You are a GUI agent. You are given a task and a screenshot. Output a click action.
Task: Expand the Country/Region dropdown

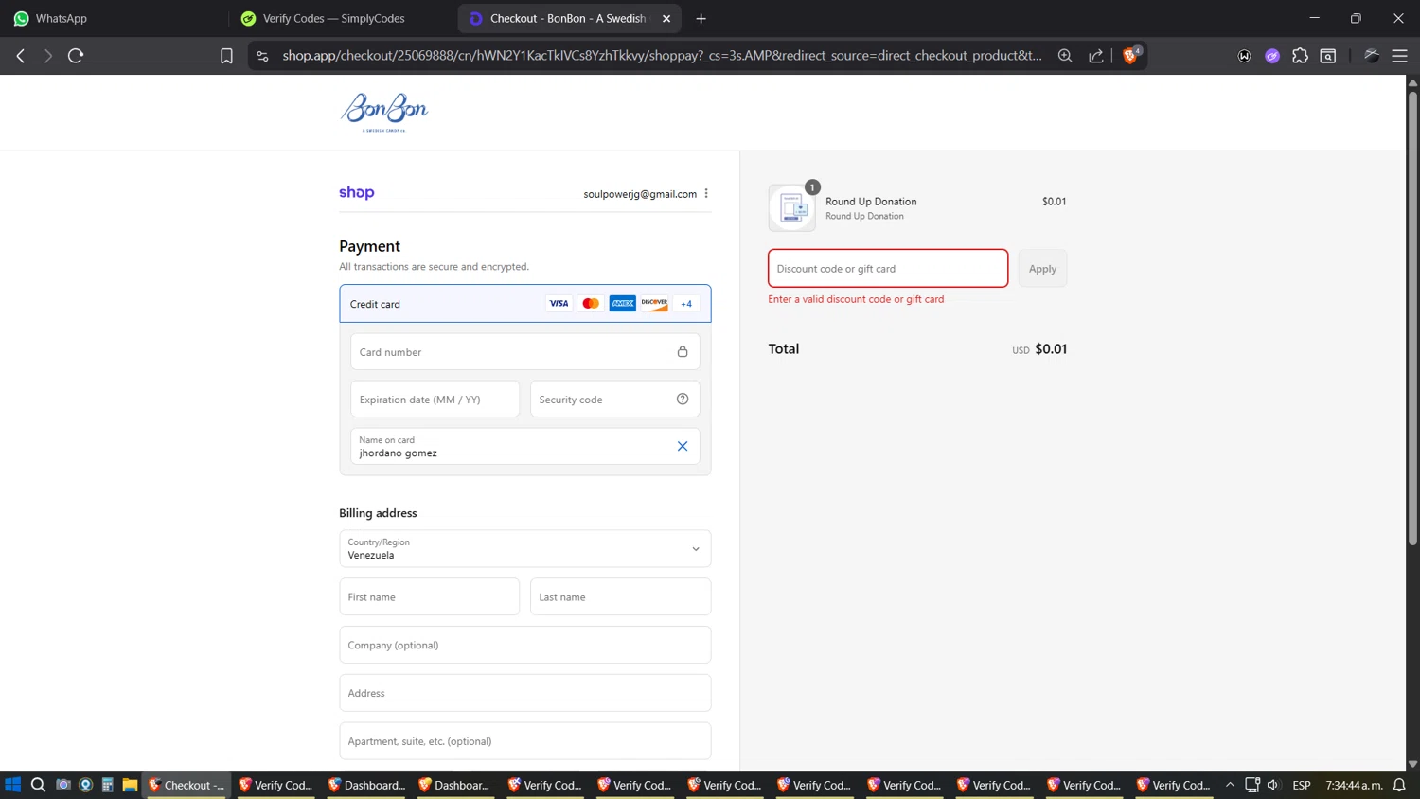pyautogui.click(x=525, y=549)
